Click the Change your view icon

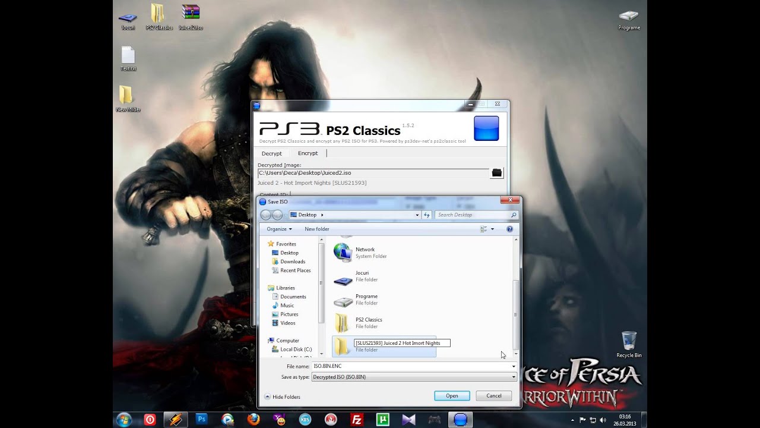pyautogui.click(x=483, y=229)
